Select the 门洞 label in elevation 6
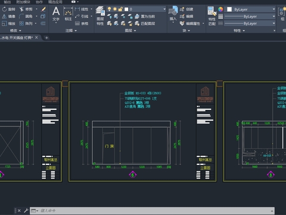Viewport: 286px width, 215px height. click(109, 146)
